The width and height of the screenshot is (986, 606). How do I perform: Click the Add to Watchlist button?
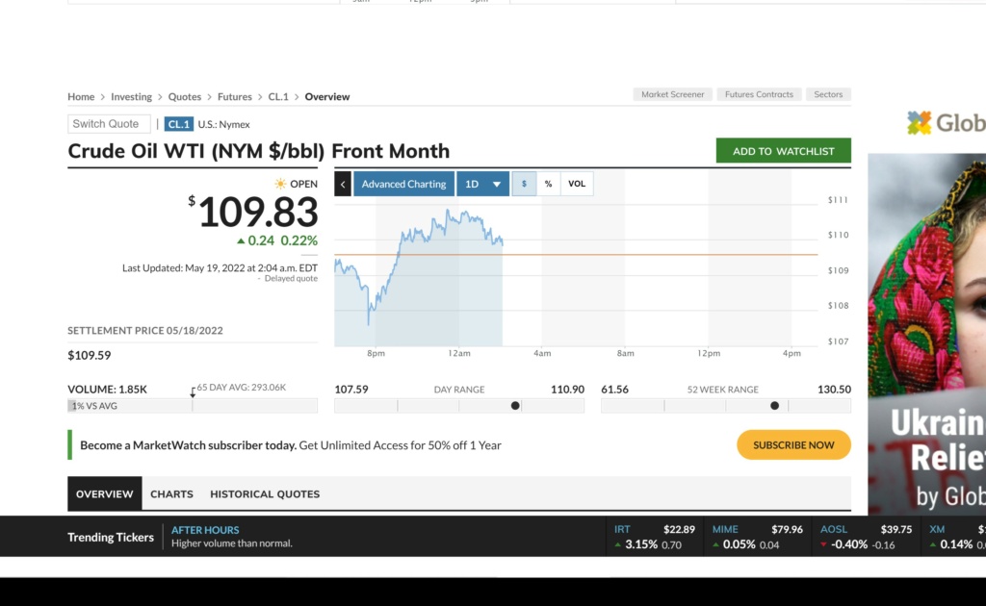pyautogui.click(x=784, y=151)
